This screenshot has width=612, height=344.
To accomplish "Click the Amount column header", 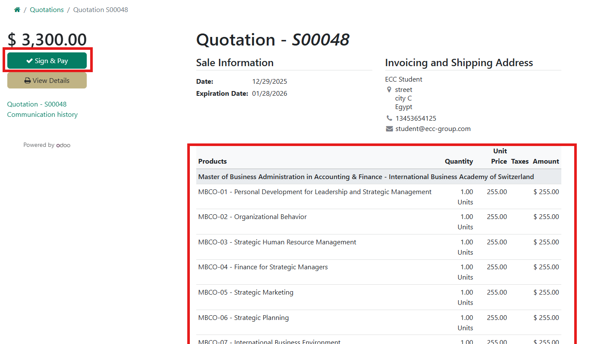I will tap(546, 161).
